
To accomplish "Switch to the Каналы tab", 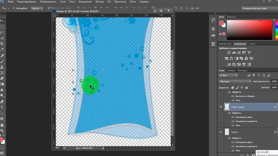I will [x=231, y=70].
